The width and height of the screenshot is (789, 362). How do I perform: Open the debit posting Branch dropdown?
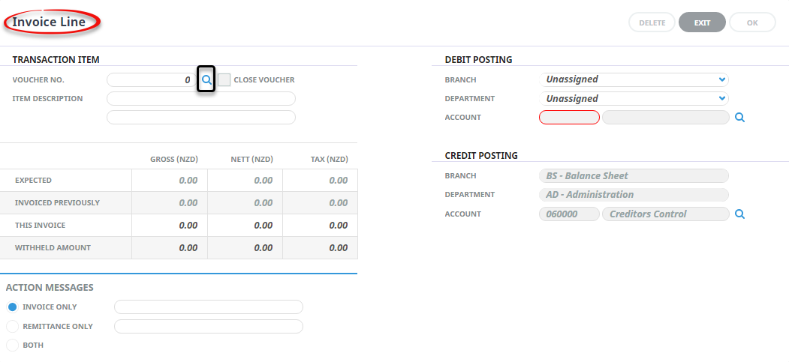coord(634,79)
